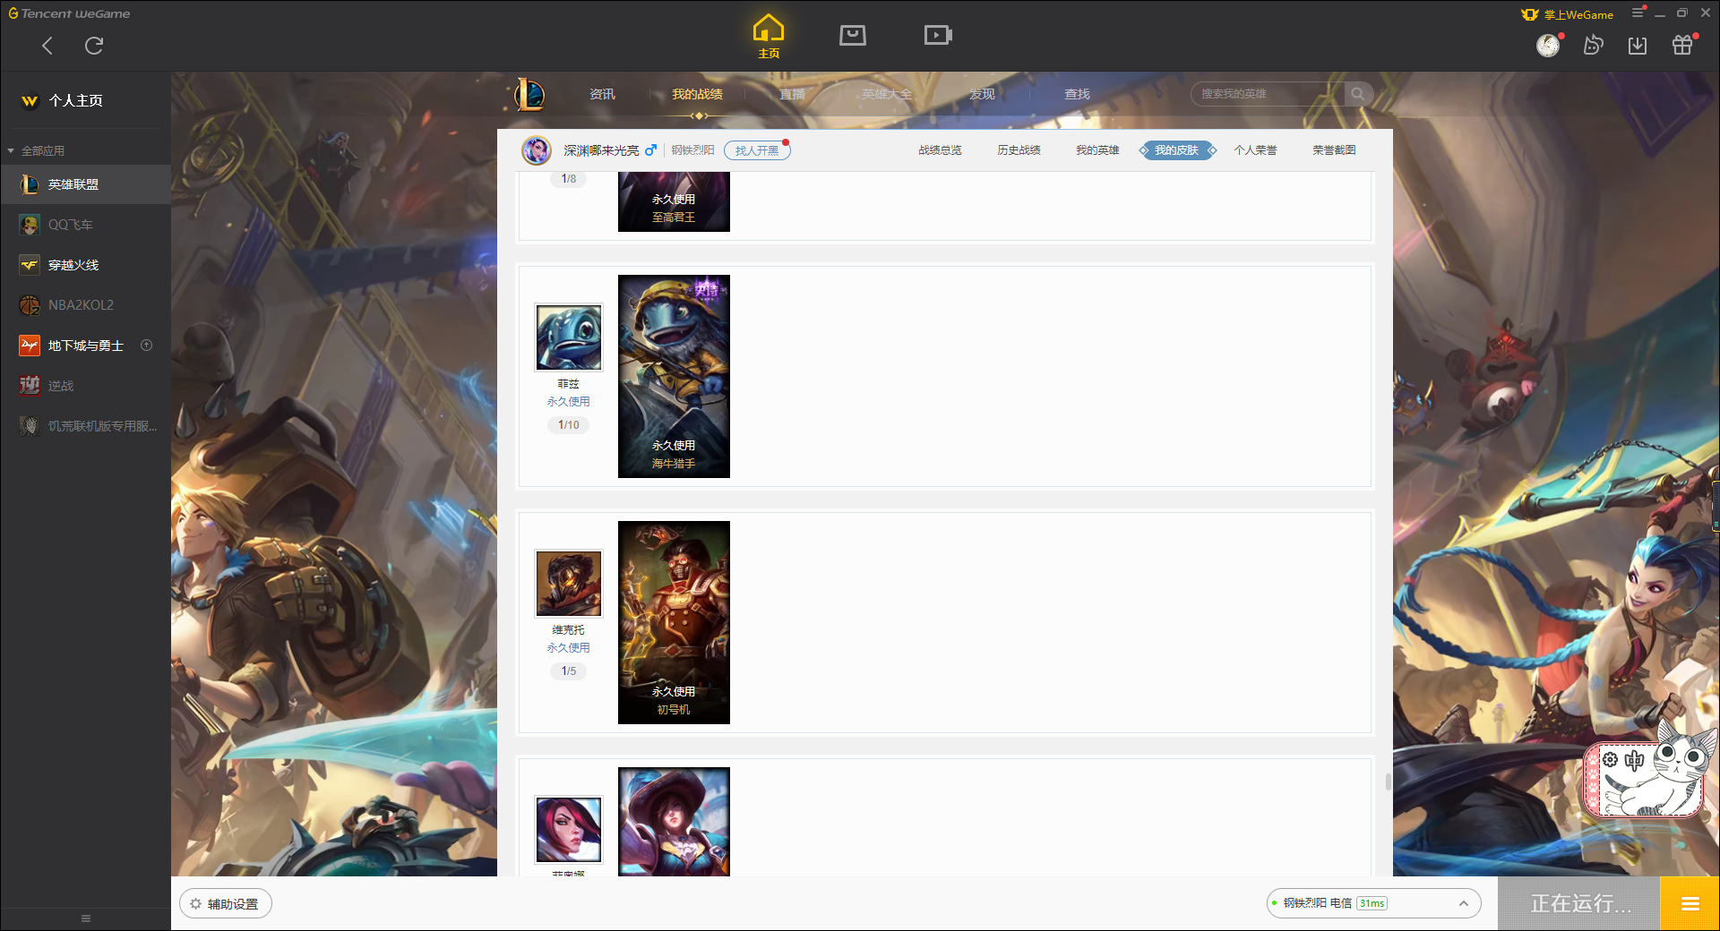This screenshot has width=1720, height=931.
Task: Click the 1/5 skin count badge
Action: 569,671
